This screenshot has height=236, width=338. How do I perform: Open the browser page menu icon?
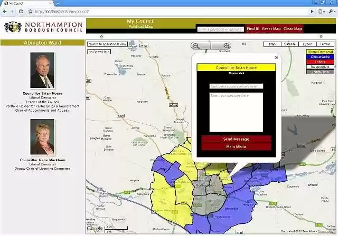(x=322, y=12)
